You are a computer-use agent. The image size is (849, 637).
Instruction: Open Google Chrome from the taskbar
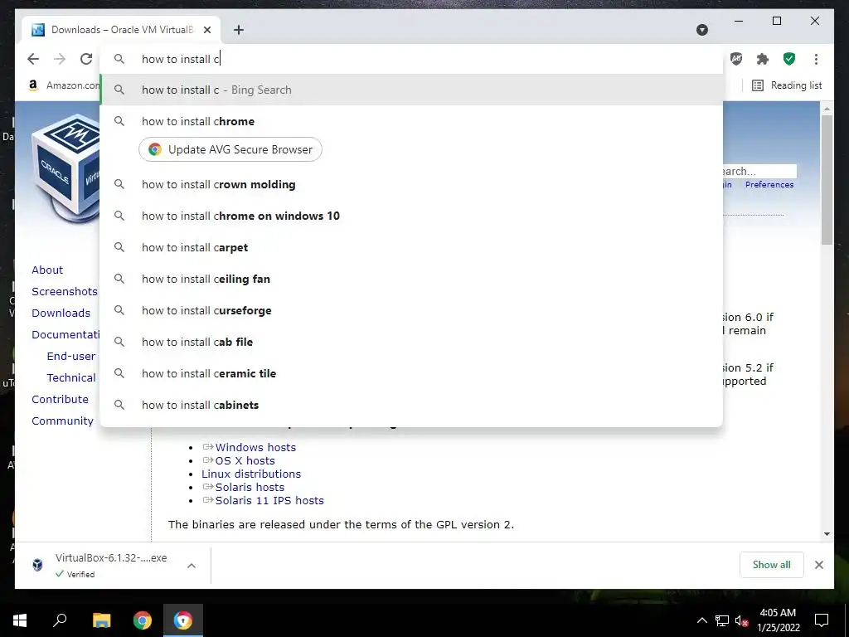point(143,620)
